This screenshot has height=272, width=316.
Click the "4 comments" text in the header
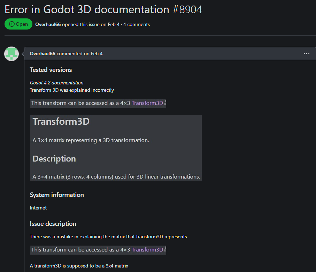137,25
